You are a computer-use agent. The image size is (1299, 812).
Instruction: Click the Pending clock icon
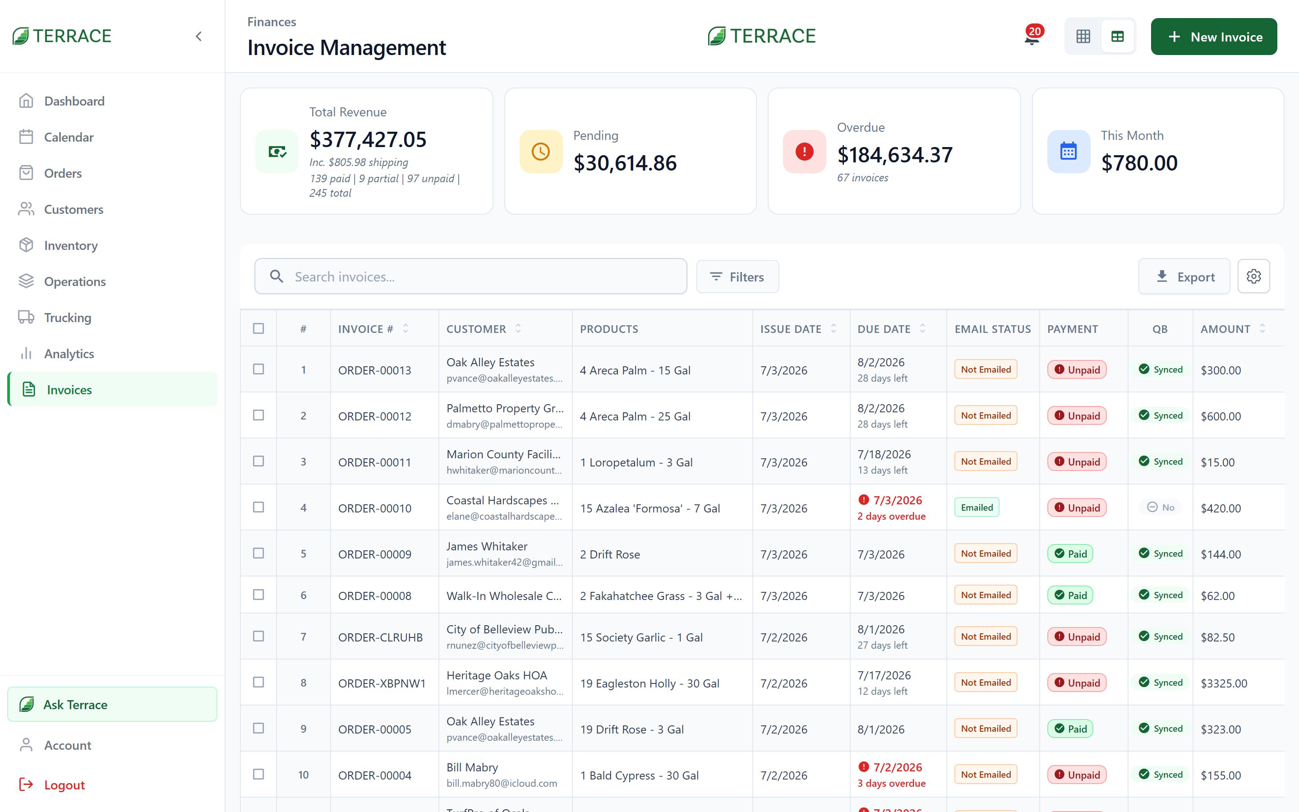tap(540, 152)
